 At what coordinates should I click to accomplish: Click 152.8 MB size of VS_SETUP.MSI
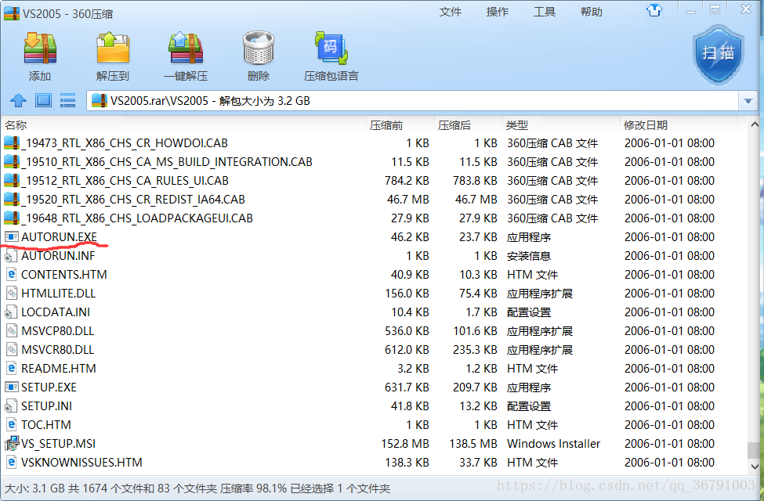(x=405, y=444)
